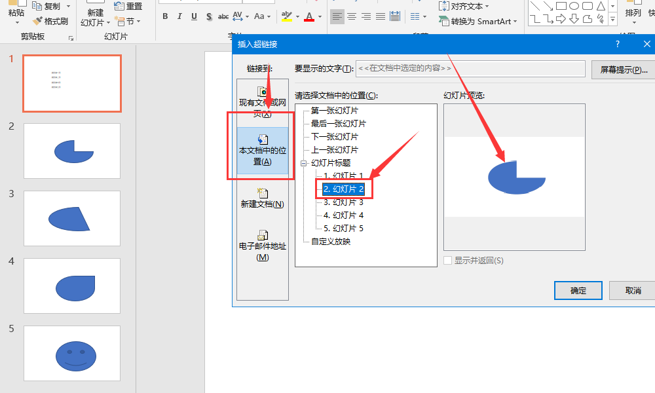Choose 最后一张幻灯片 in location list
This screenshot has width=655, height=393.
click(338, 123)
